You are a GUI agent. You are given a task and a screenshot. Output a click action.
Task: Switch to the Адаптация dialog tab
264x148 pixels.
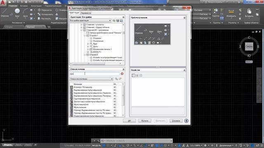coord(74,13)
